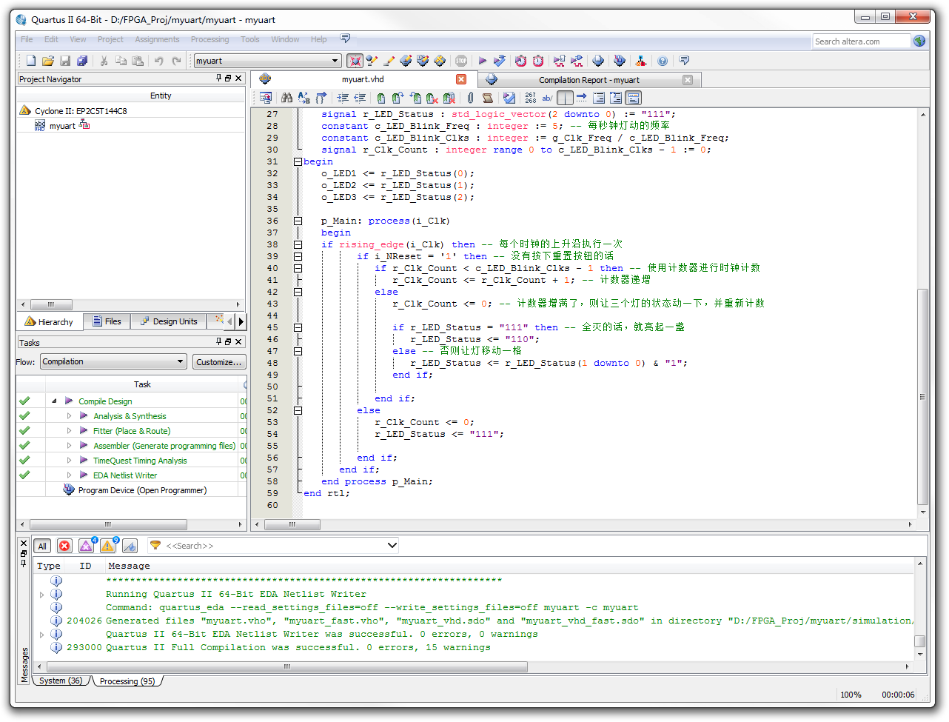
Task: Open the message search dropdown arrow
Action: pos(392,546)
